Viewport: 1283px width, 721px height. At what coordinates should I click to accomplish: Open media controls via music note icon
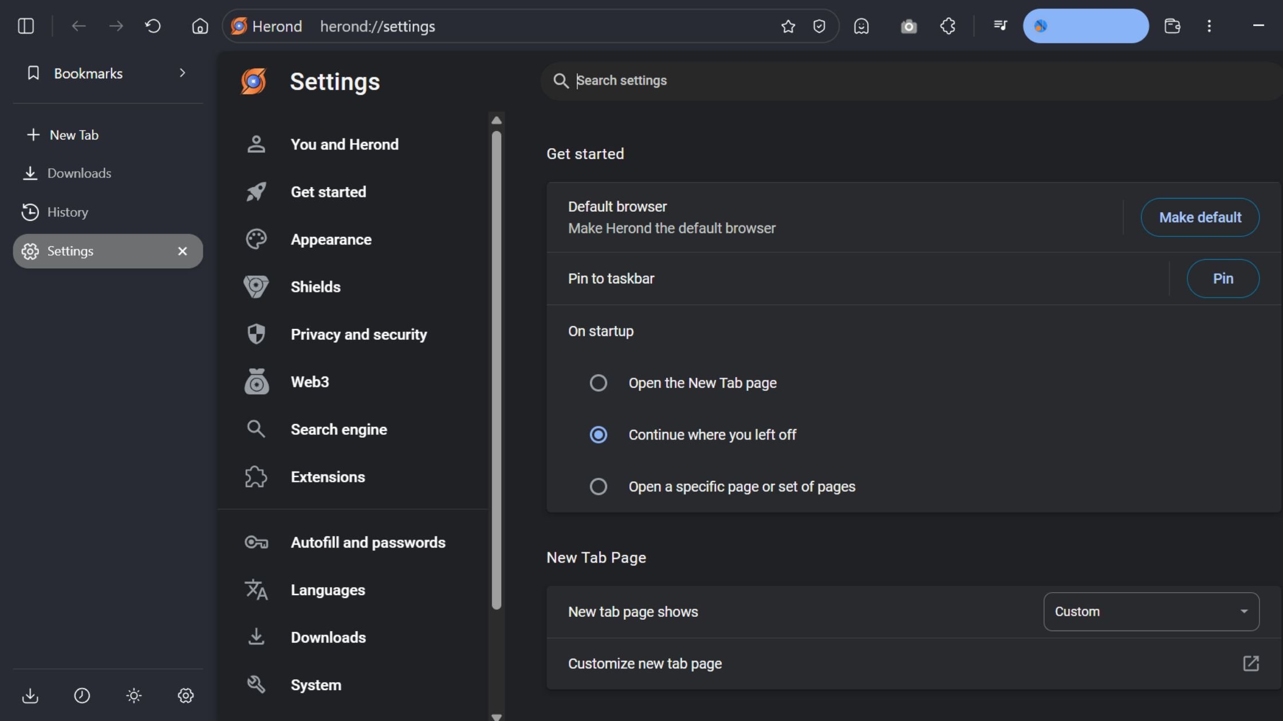(1000, 26)
